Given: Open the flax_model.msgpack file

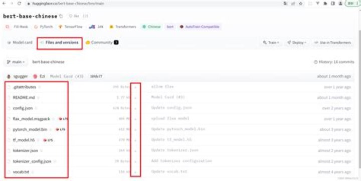Looking at the screenshot, I should [x=31, y=119].
